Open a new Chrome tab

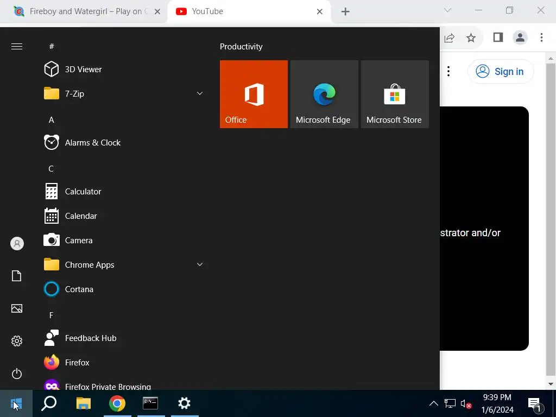pos(345,11)
